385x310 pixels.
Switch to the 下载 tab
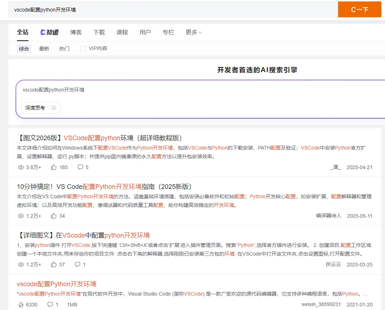[x=99, y=32]
